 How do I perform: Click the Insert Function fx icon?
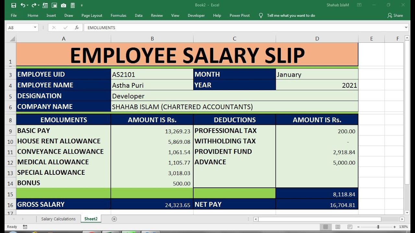pyautogui.click(x=77, y=28)
